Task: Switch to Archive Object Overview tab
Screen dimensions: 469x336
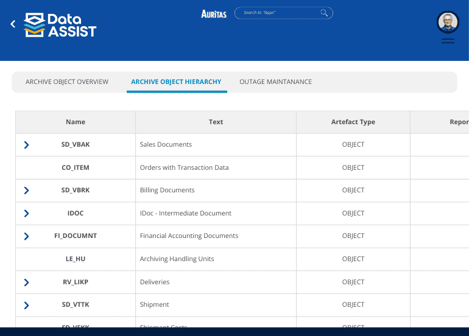Action: [x=67, y=82]
